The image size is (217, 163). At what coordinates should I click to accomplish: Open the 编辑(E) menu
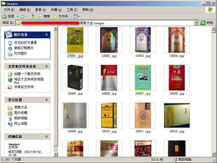[x=25, y=10]
